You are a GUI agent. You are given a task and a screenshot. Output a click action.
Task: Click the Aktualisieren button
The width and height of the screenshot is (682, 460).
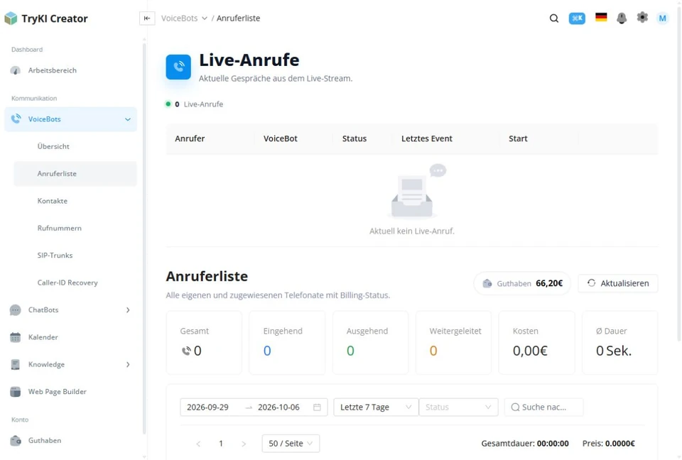coord(617,283)
